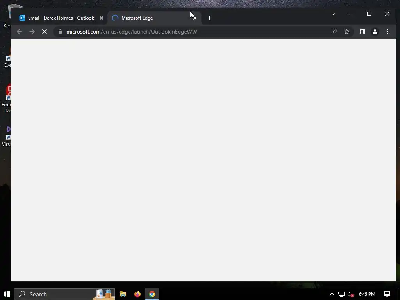This screenshot has width=400, height=300.
Task: Close the Microsoft Edge tab
Action: [x=195, y=18]
